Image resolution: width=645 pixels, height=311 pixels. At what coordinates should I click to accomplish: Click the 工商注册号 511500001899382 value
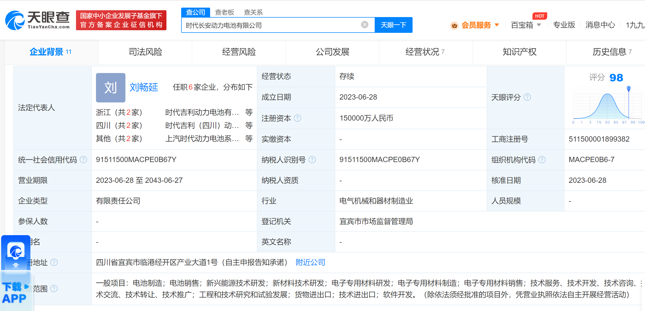coord(599,139)
